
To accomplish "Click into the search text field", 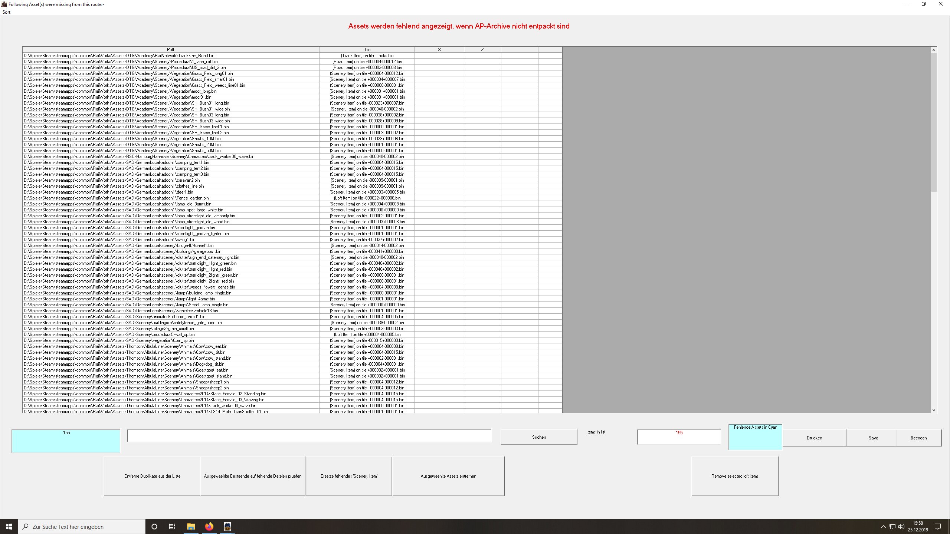I will click(x=309, y=436).
